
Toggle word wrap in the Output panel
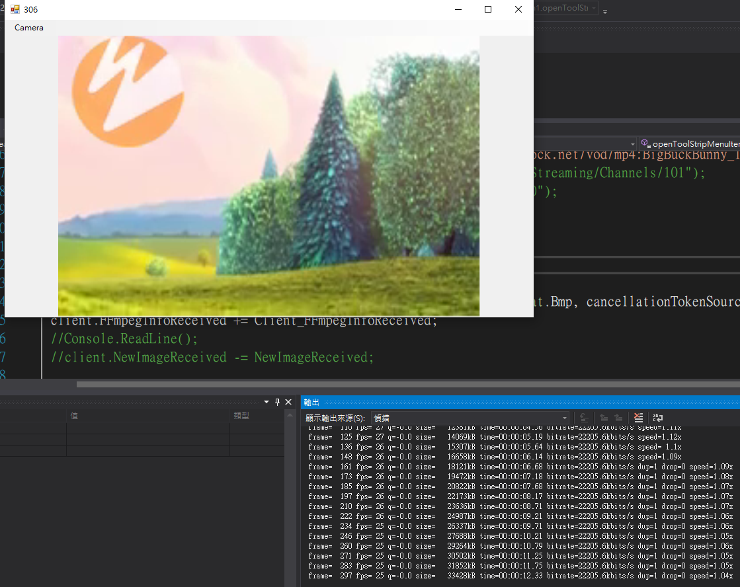[658, 418]
